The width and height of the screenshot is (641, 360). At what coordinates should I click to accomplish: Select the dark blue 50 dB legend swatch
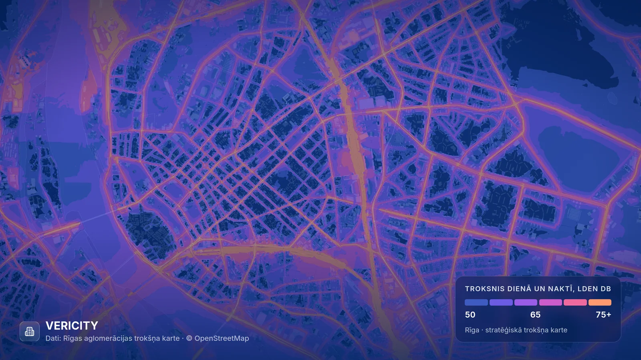476,302
